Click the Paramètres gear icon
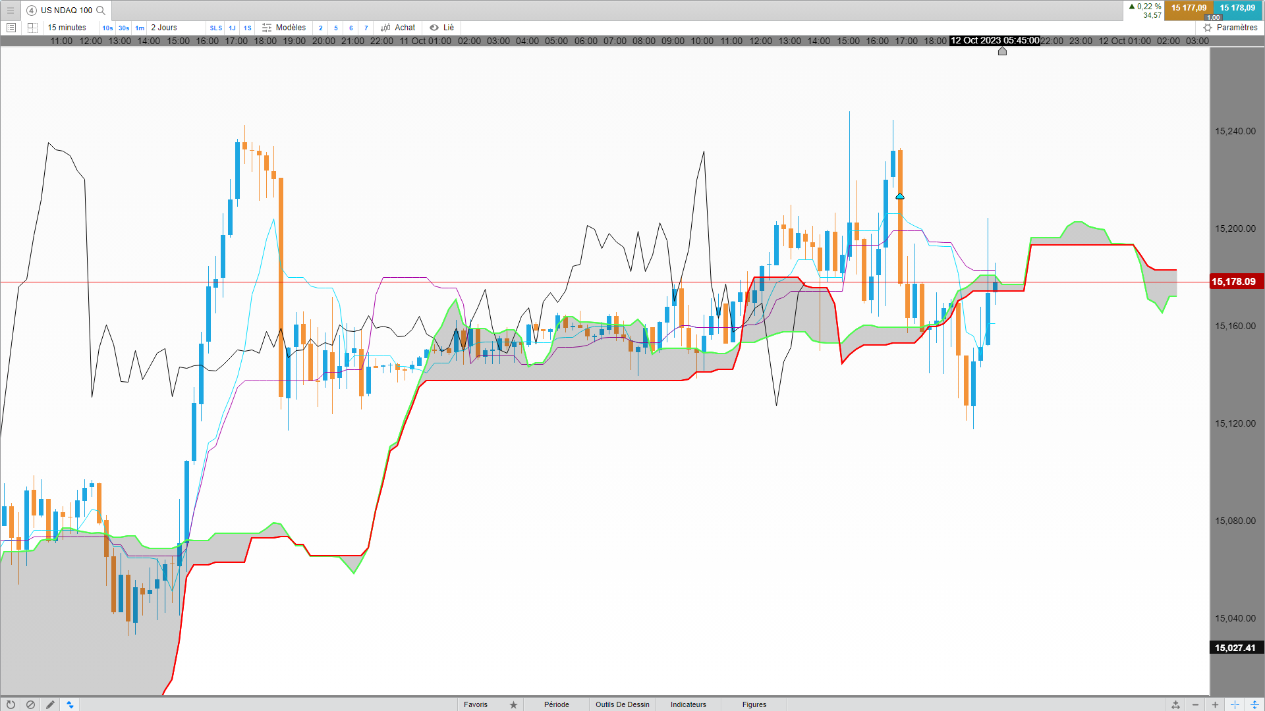Image resolution: width=1265 pixels, height=711 pixels. click(1208, 28)
